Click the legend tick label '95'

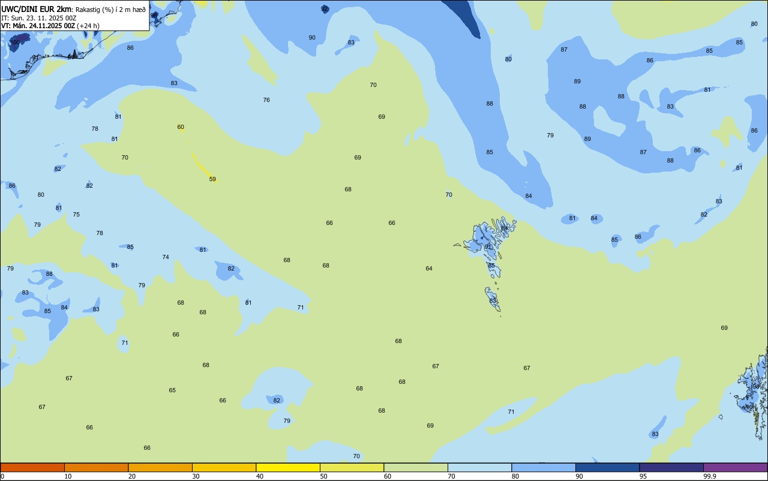[x=643, y=476]
